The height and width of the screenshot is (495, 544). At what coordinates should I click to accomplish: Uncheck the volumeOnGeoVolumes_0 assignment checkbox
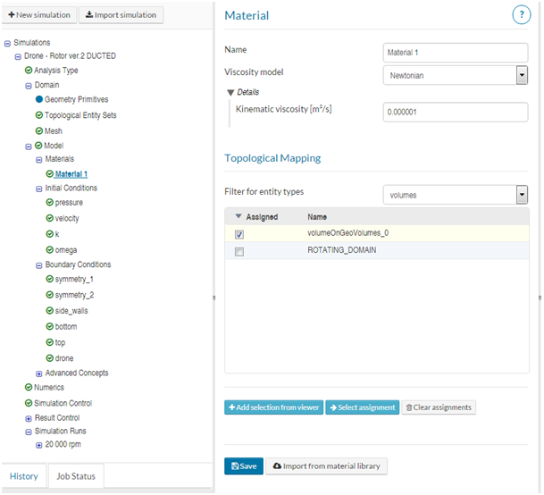click(239, 234)
